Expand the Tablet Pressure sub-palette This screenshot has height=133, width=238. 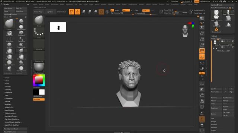[10, 113]
